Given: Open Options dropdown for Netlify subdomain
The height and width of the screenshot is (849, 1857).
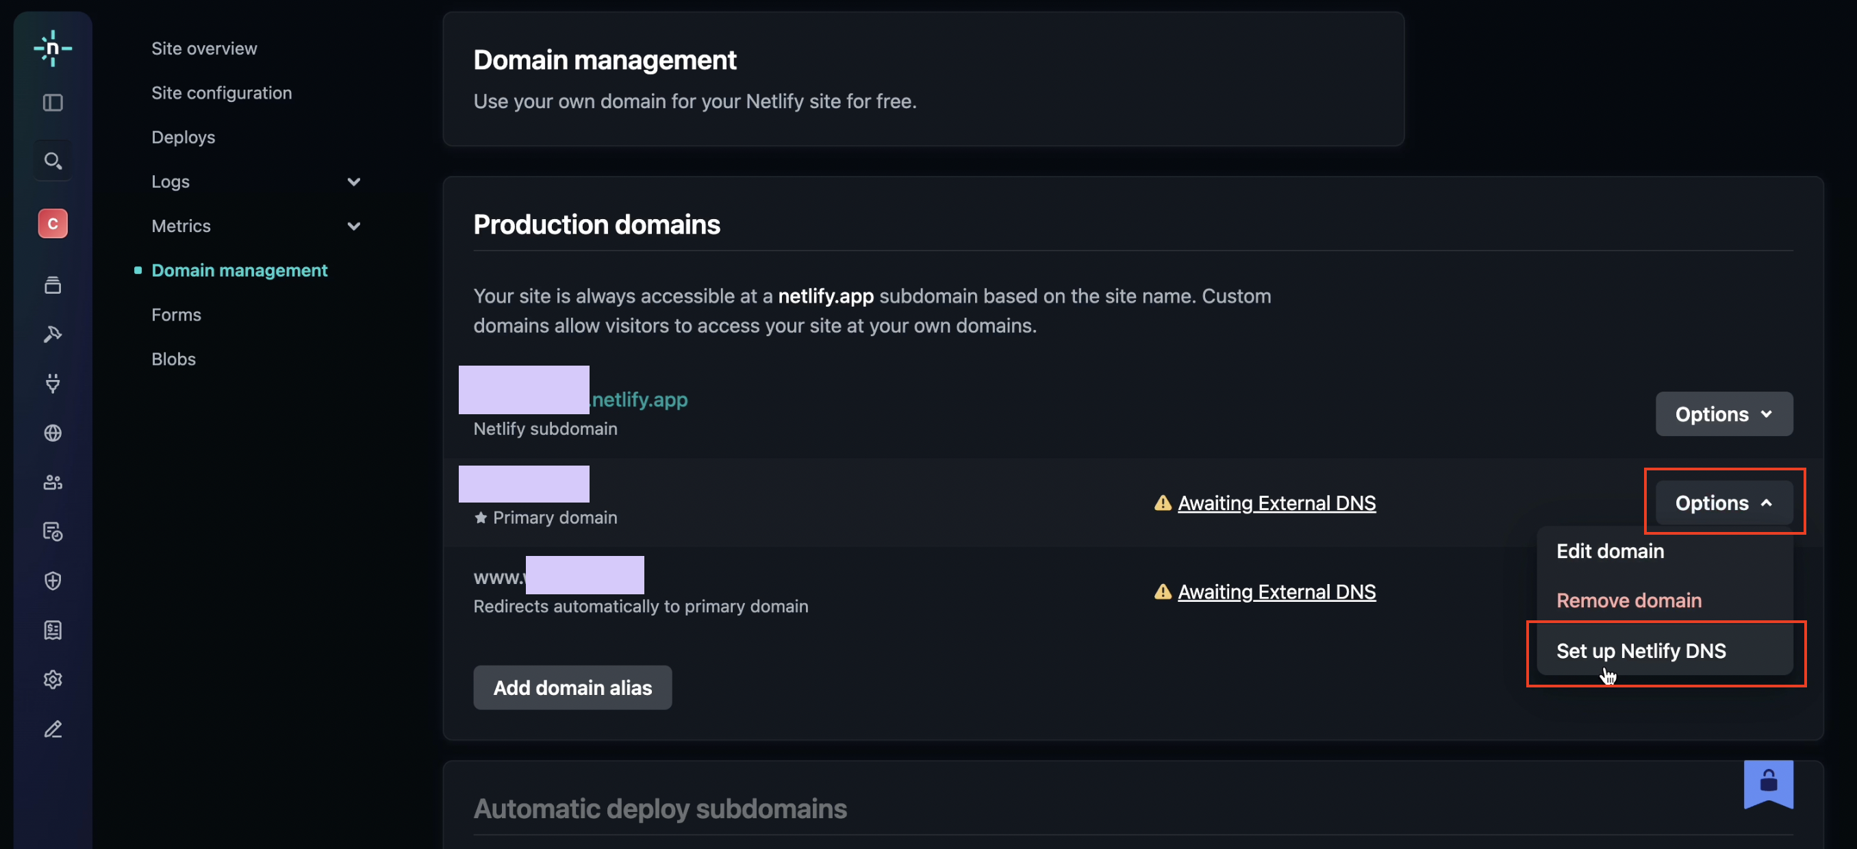Looking at the screenshot, I should pos(1723,414).
